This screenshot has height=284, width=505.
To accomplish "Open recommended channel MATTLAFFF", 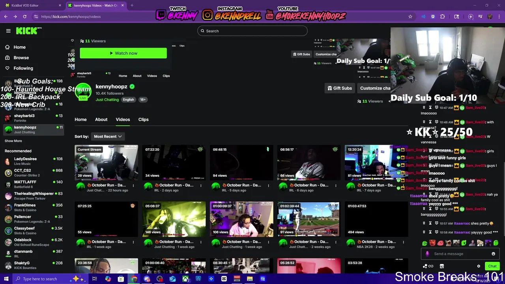I will click(x=34, y=184).
